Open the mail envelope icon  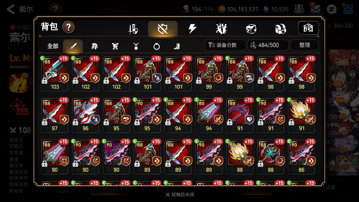pyautogui.click(x=316, y=9)
